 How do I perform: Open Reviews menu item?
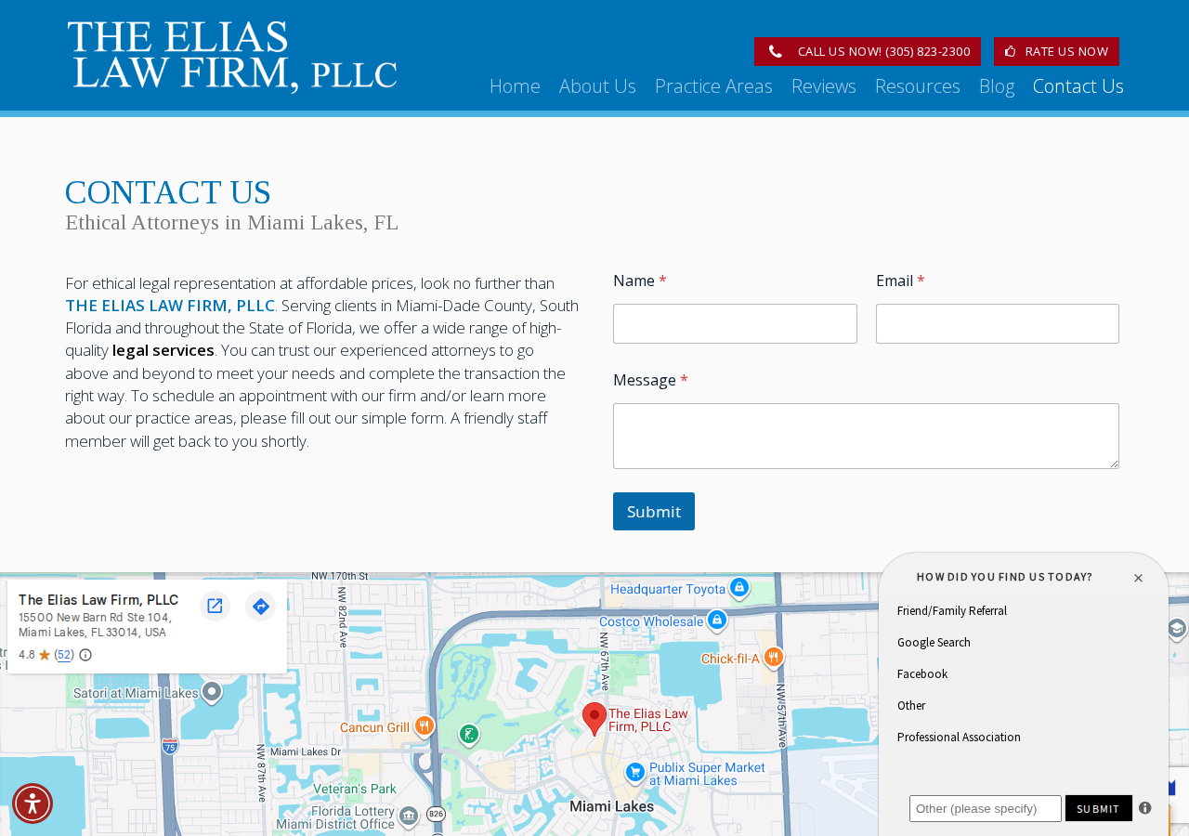[x=824, y=86]
